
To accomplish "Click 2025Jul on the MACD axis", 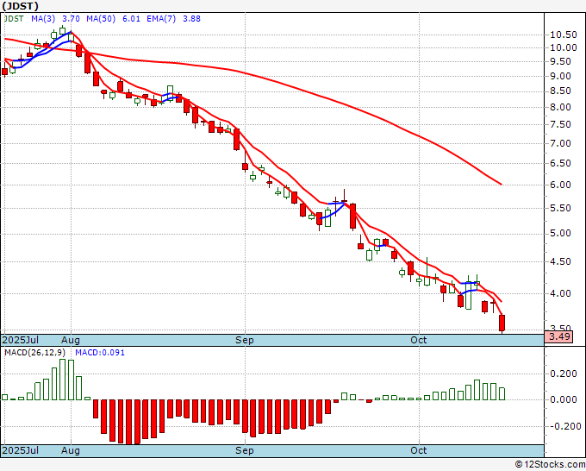I will point(21,450).
